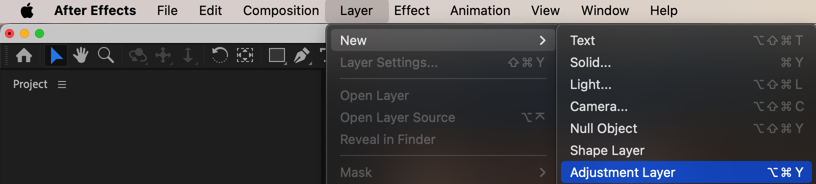Expand the New submenu arrow
The width and height of the screenshot is (816, 184).
pyautogui.click(x=542, y=40)
